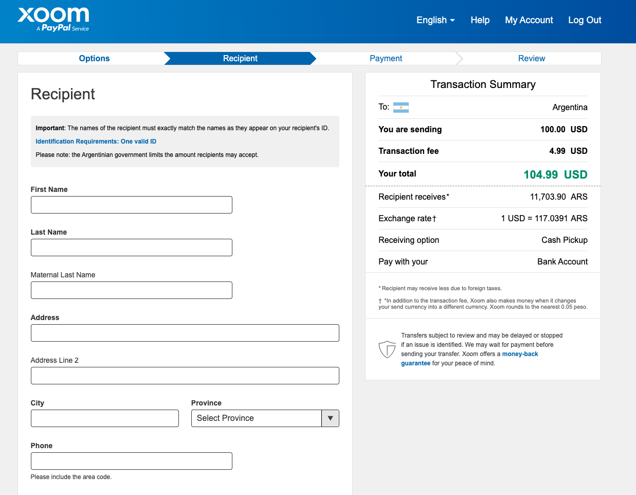Open the English language dropdown
The height and width of the screenshot is (495, 636).
point(435,20)
